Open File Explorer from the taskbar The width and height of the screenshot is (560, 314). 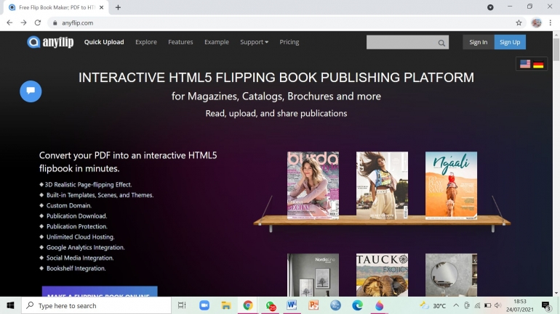pyautogui.click(x=226, y=305)
